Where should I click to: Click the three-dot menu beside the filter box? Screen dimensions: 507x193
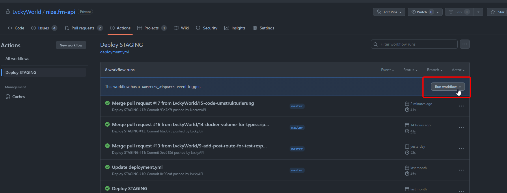pyautogui.click(x=465, y=44)
